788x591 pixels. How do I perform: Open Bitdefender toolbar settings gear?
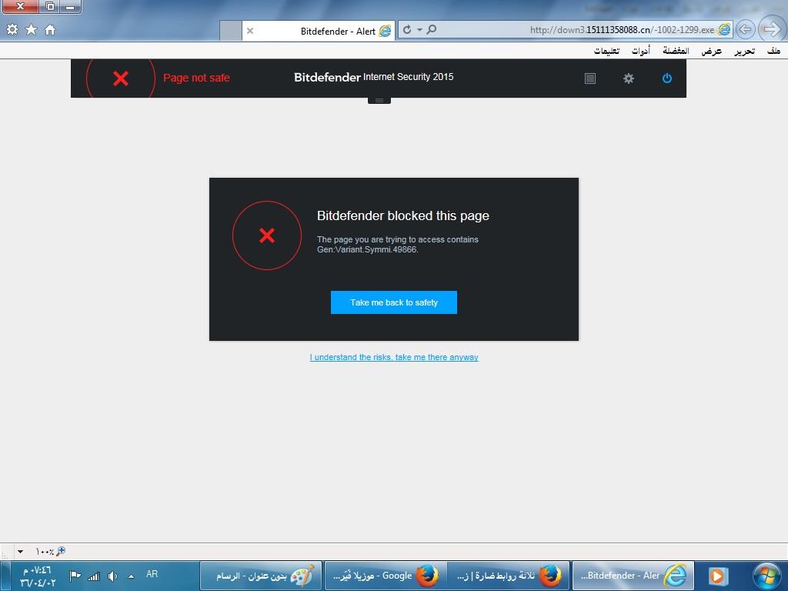pos(628,78)
